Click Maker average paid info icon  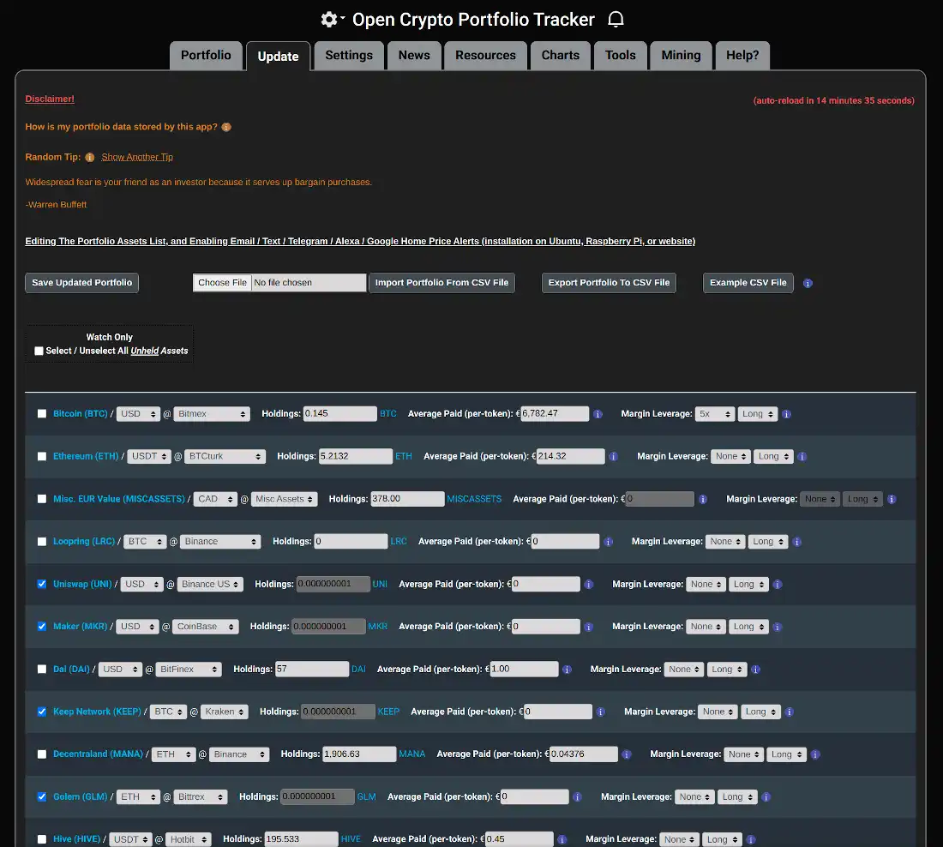pos(589,627)
